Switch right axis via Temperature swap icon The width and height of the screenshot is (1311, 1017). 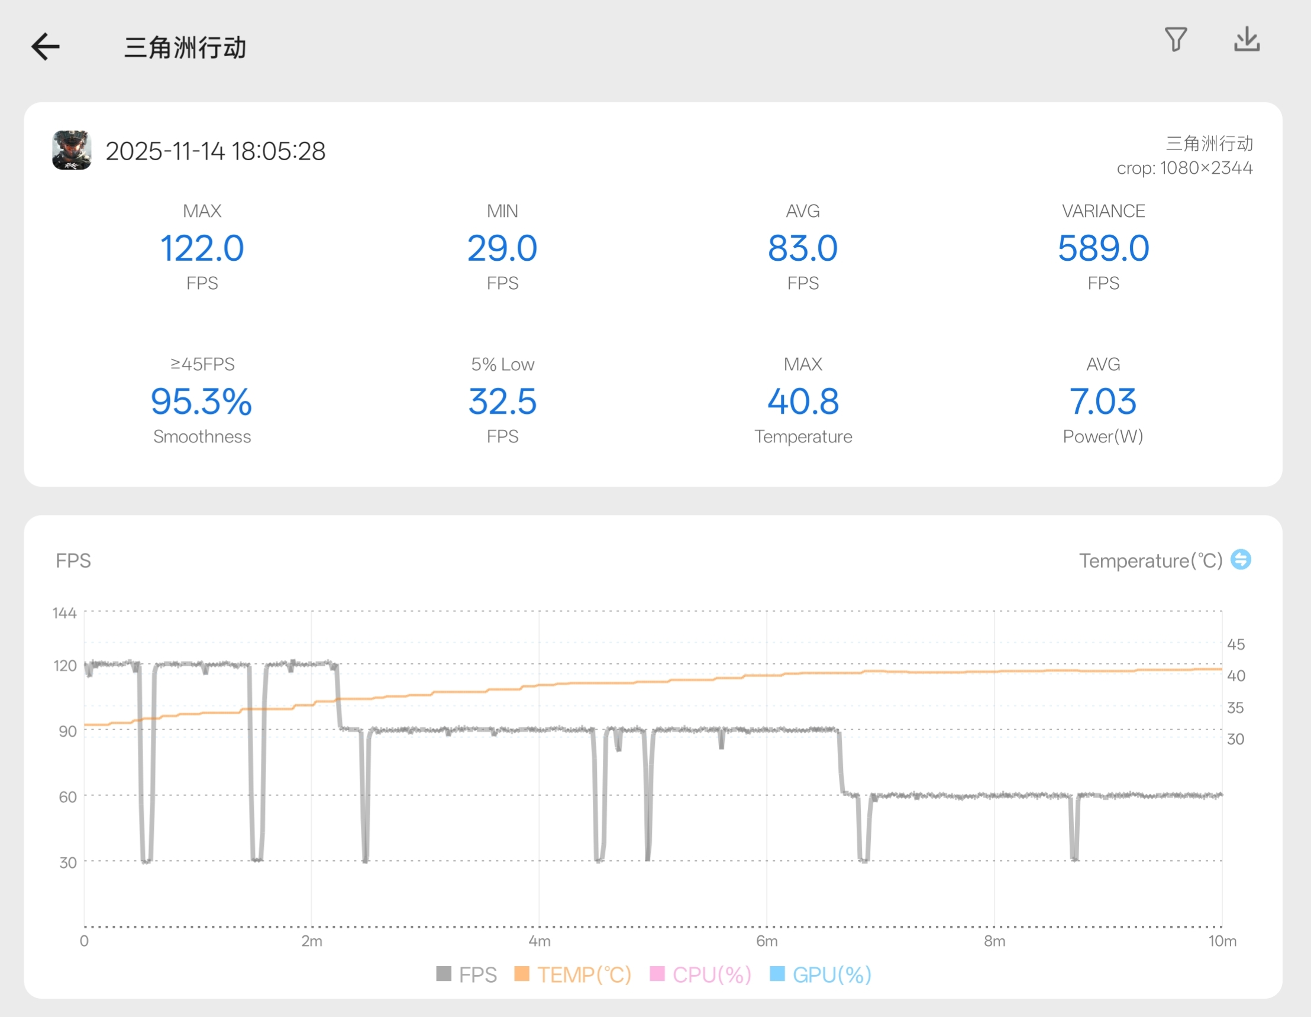coord(1240,559)
